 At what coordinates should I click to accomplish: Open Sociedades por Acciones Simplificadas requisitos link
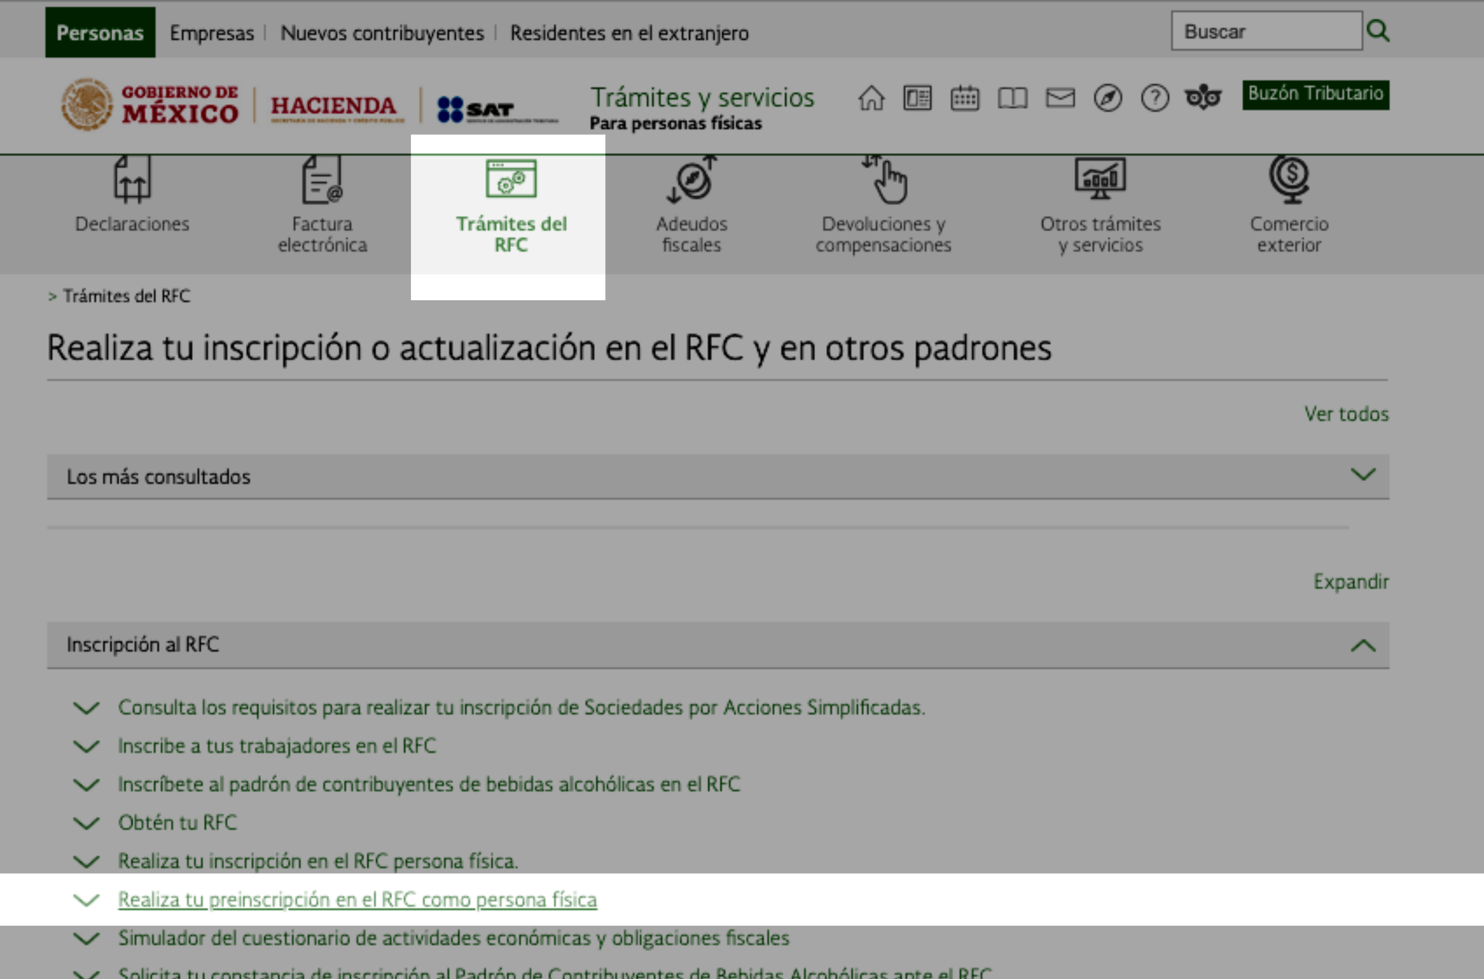[522, 707]
